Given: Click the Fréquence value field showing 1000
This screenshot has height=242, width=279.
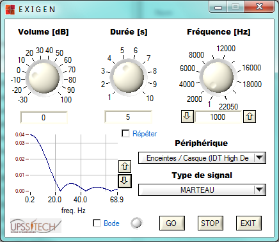Looking at the screenshot, I should 218,117.
